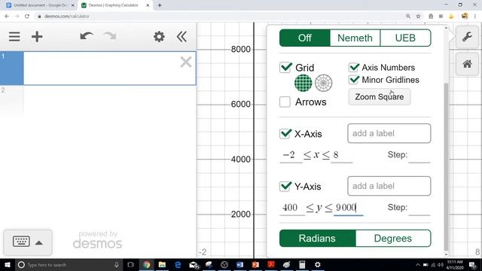Click the Windows taskbar search box
The width and height of the screenshot is (482, 271).
coord(69,264)
